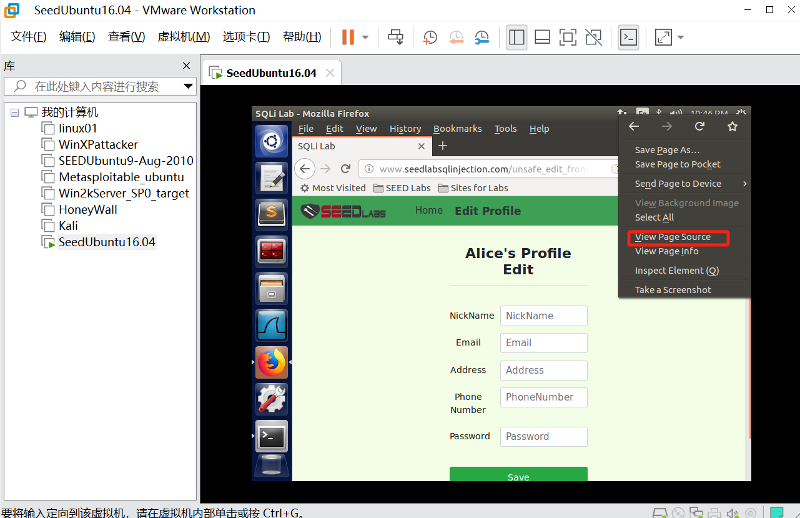
Task: Collapse the 我的计算机 tree node
Action: pos(14,112)
